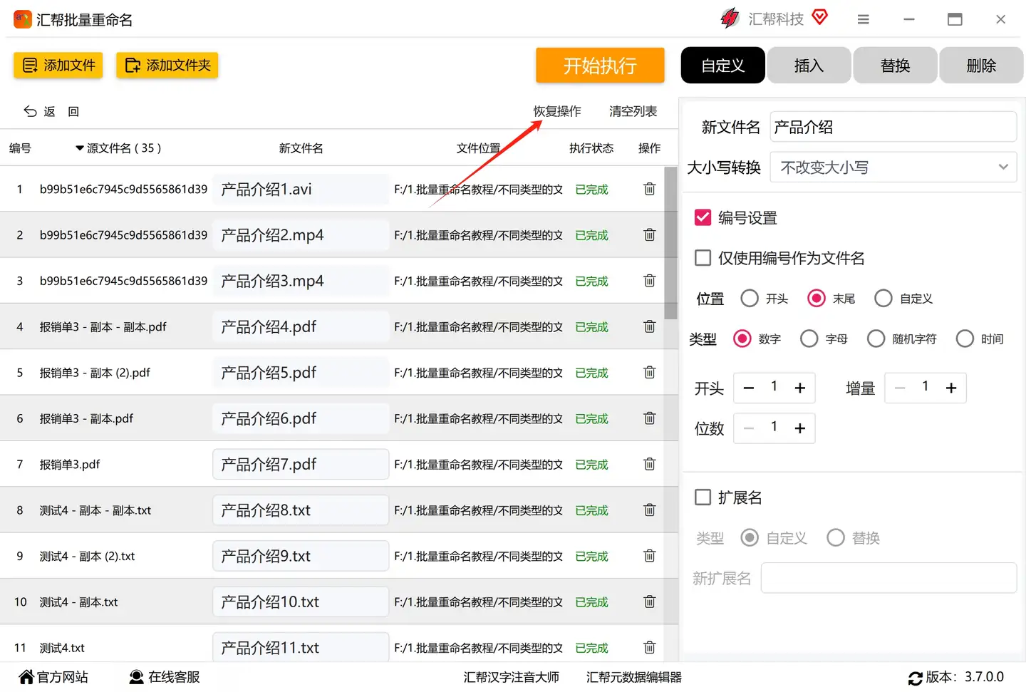Image resolution: width=1026 pixels, height=692 pixels.
Task: Click the red diamond VIP icon
Action: [820, 17]
